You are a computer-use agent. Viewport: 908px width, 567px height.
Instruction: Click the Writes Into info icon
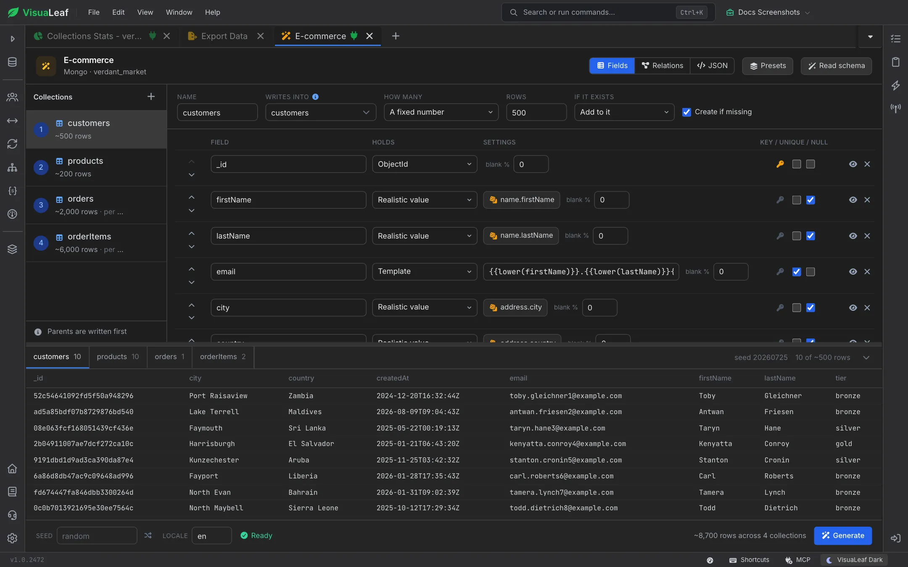pyautogui.click(x=315, y=97)
